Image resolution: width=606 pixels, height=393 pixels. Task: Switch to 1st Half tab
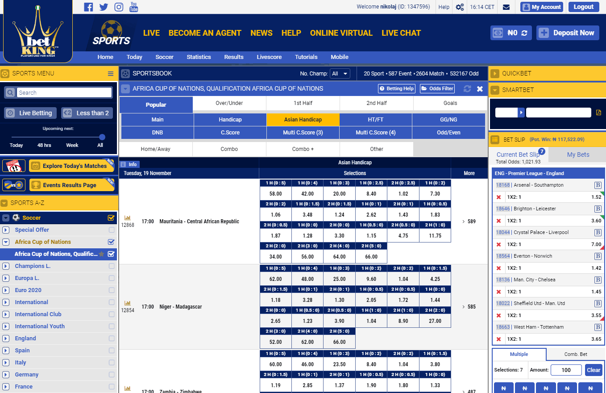coord(303,103)
